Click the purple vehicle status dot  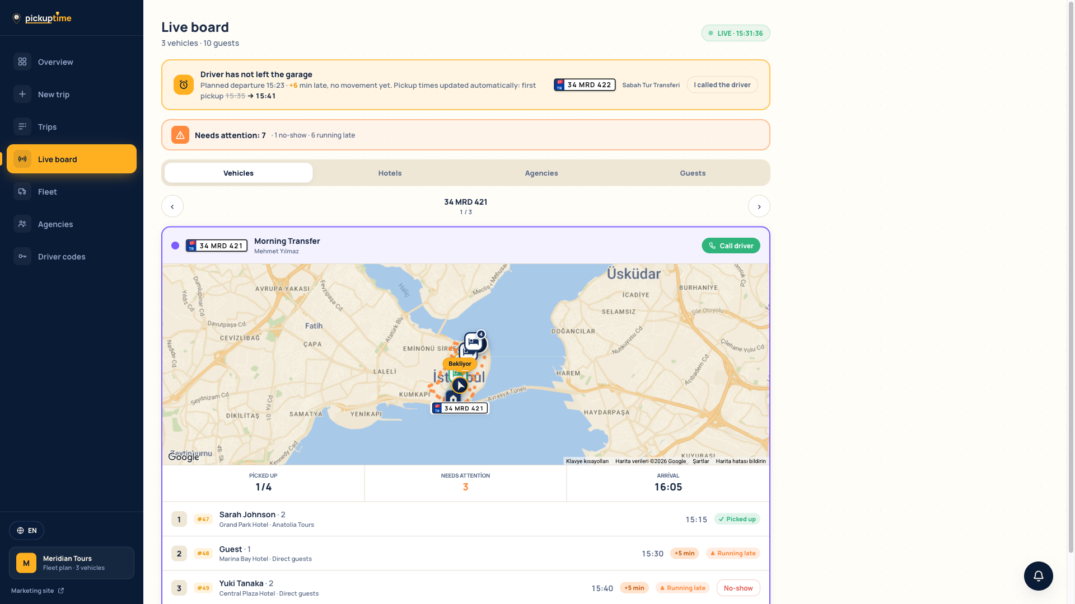(175, 246)
